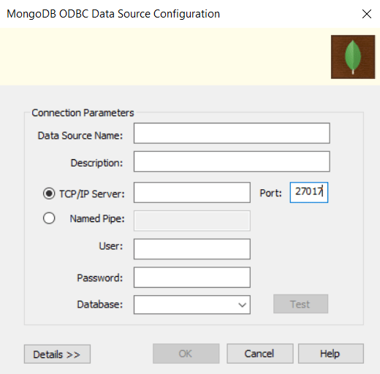This screenshot has height=374, width=380.
Task: Focus the TCP/IP Server address field
Action: click(x=192, y=192)
